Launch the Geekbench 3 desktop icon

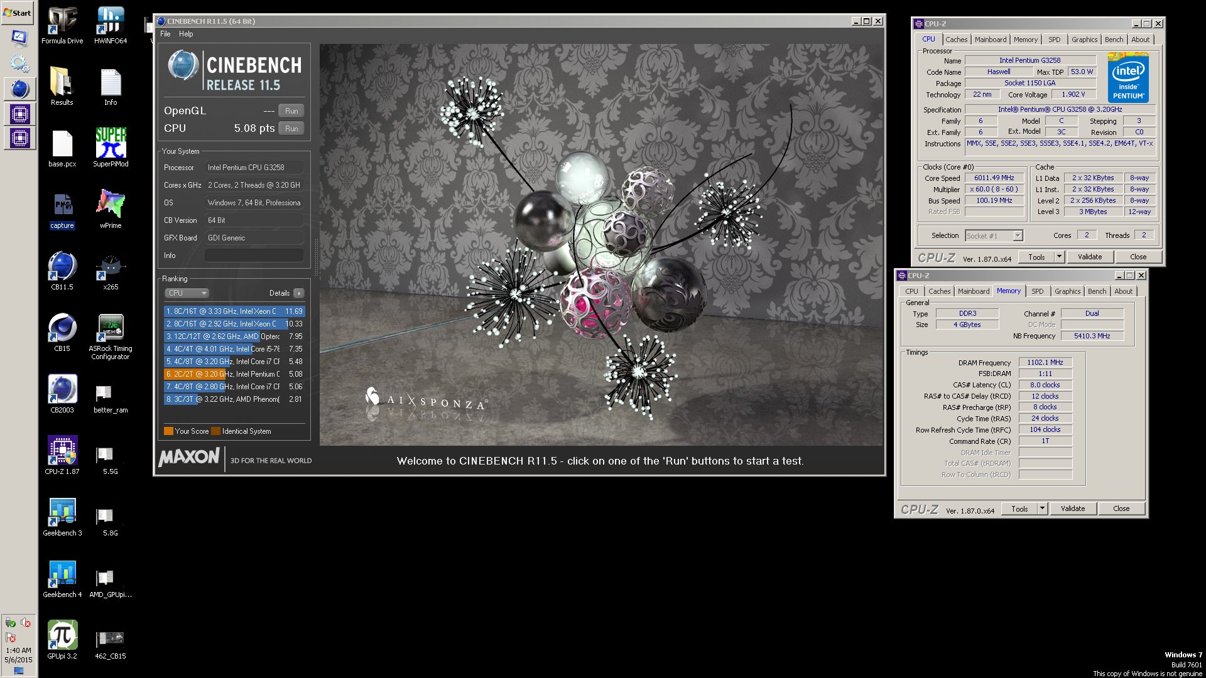(62, 517)
